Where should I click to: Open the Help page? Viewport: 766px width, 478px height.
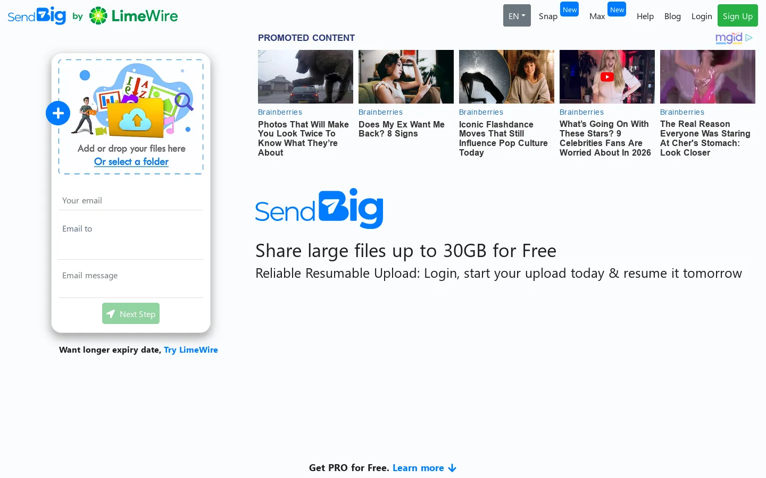645,16
